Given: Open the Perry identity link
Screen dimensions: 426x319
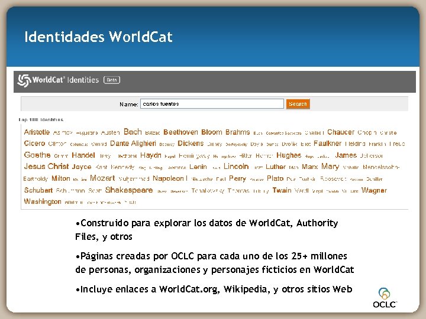Looking at the screenshot, I should point(237,178).
